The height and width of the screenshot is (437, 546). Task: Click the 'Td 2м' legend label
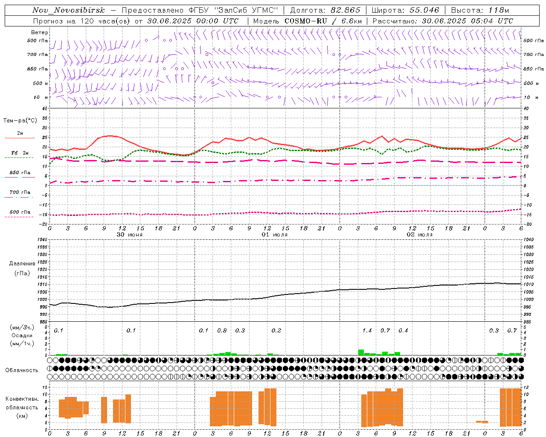[x=20, y=153]
